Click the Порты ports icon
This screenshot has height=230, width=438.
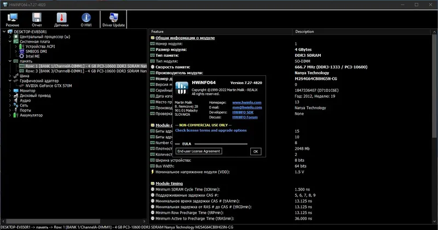click(16, 110)
